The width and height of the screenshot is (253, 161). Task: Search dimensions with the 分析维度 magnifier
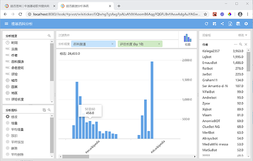click(49, 36)
